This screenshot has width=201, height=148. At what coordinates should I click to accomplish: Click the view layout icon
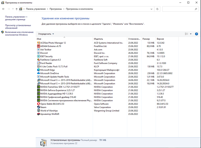pyautogui.click(x=186, y=34)
